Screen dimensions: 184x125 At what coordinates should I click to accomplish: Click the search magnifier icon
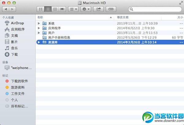pos(131,9)
